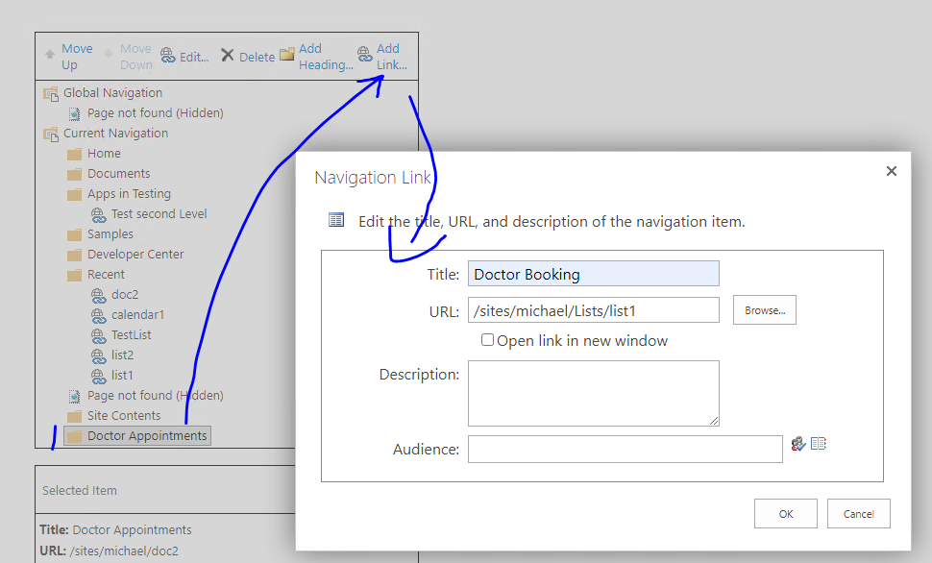Click the Move Up toolbar button
This screenshot has width=932, height=563.
[69, 57]
